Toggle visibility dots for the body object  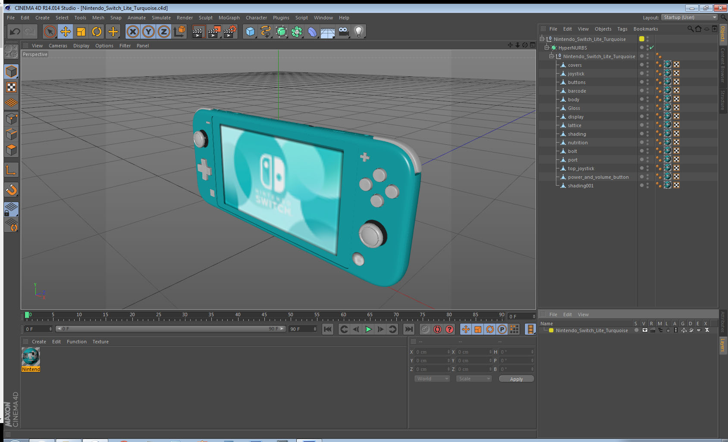point(647,99)
